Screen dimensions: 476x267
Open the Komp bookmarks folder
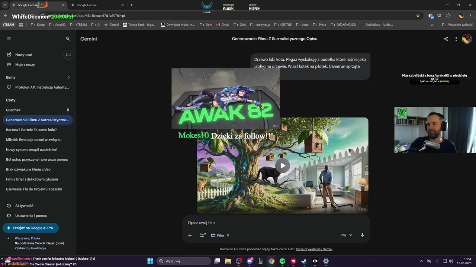(38, 25)
